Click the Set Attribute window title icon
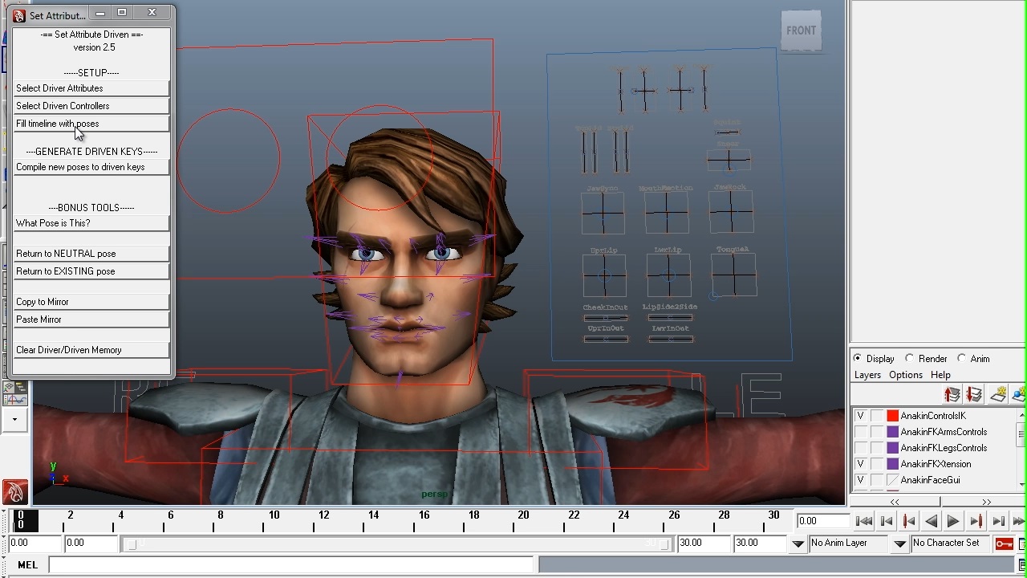Viewport: 1027px width, 578px height. pos(19,15)
